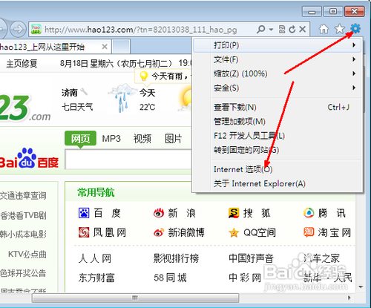Image resolution: width=371 pixels, height=308 pixels.
Task: Open 搜狐 link
Action: (257, 213)
